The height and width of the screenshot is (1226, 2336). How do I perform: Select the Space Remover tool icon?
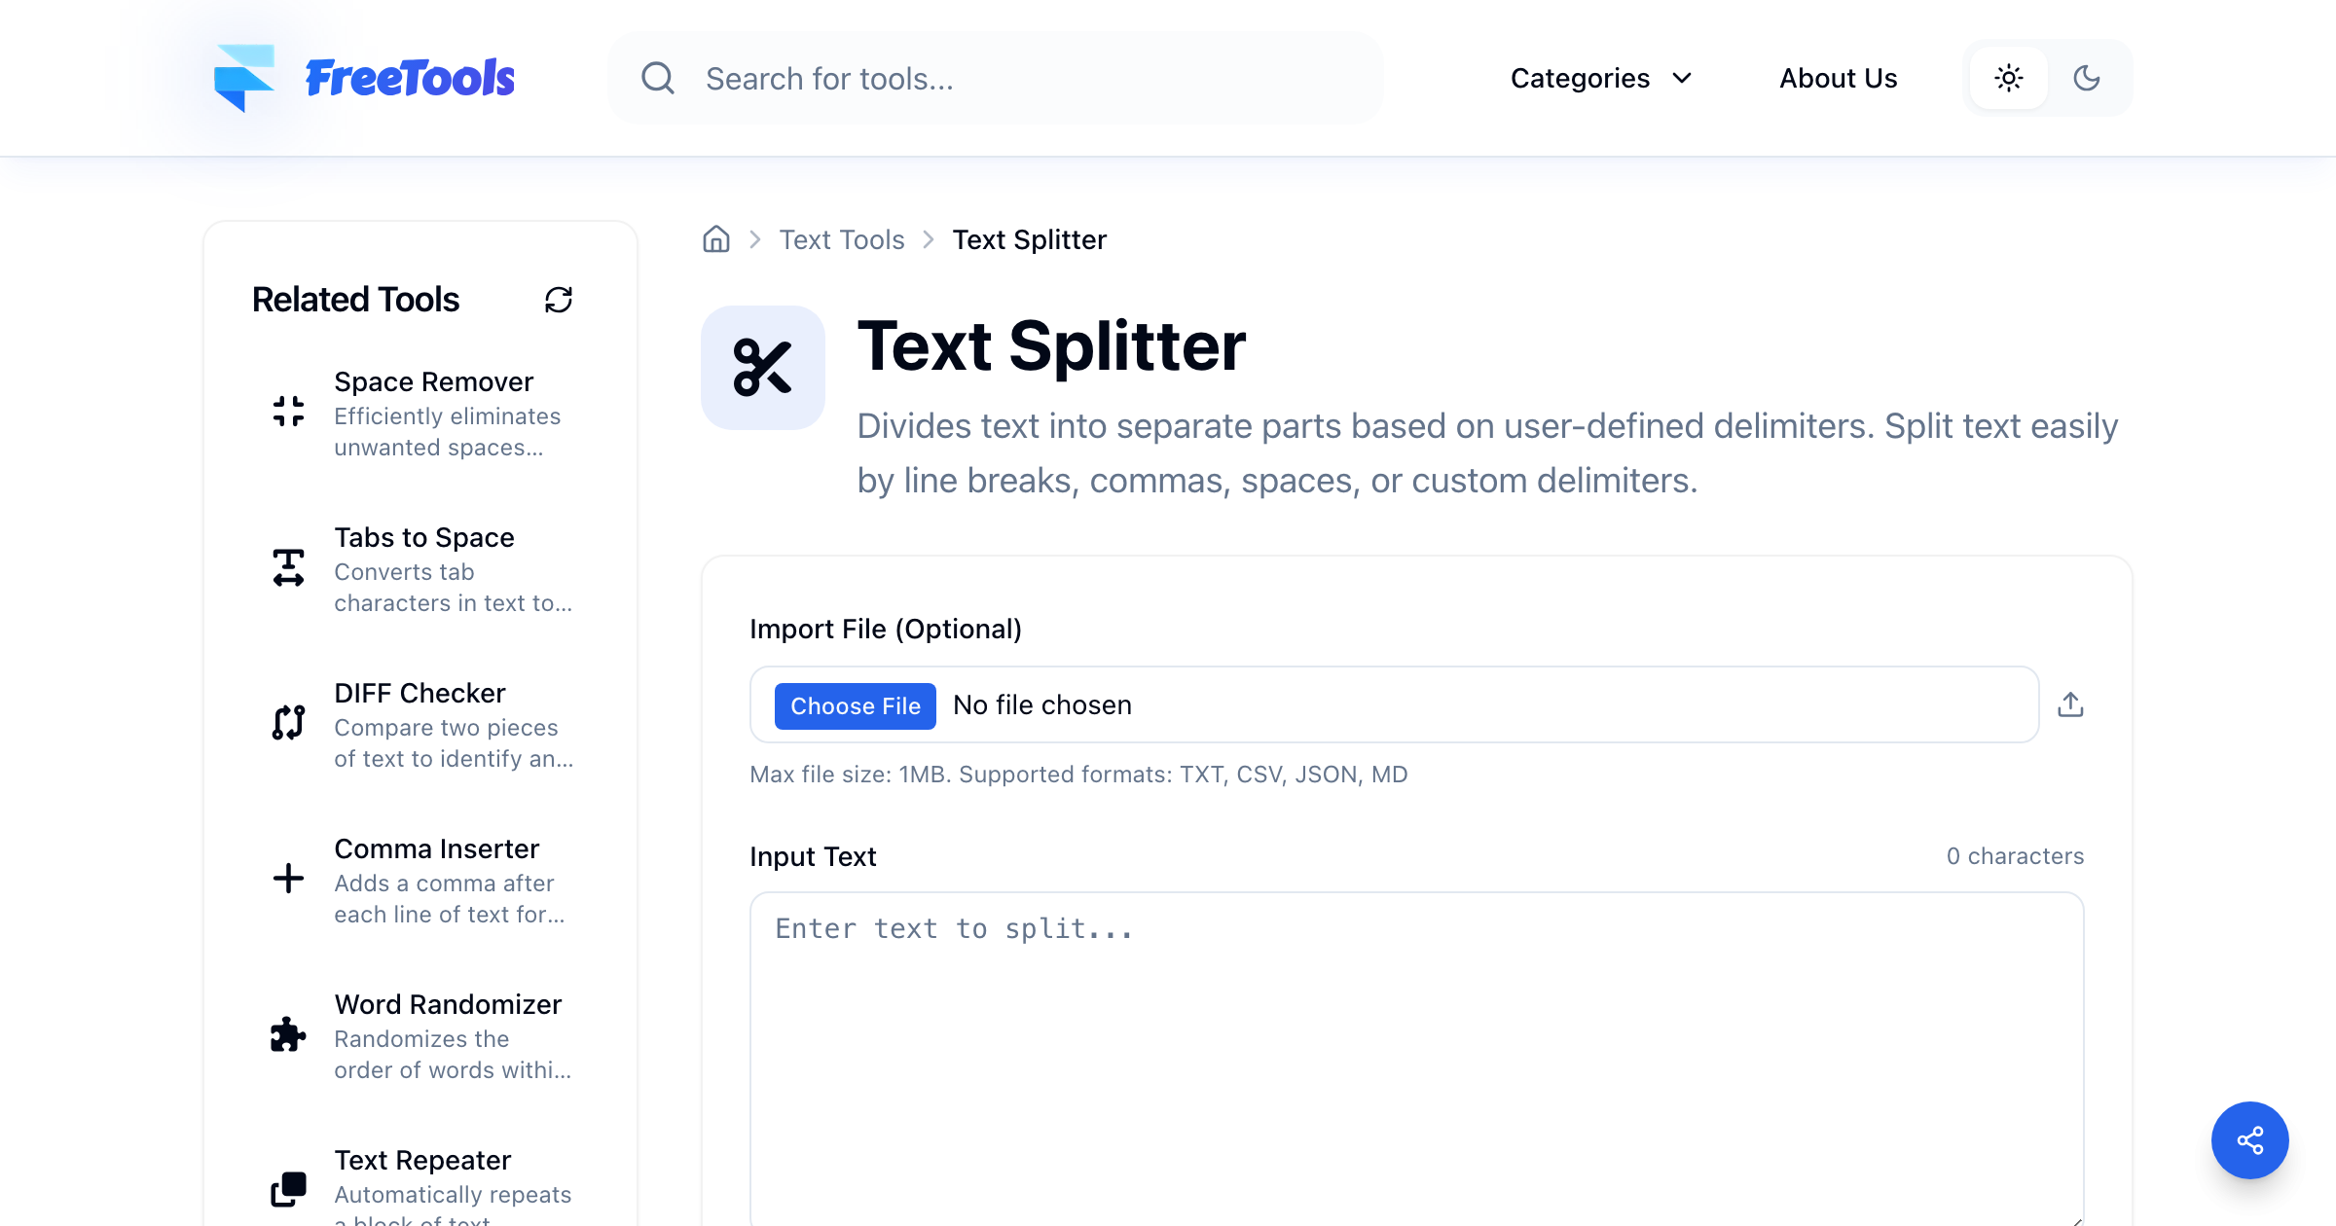coord(289,410)
